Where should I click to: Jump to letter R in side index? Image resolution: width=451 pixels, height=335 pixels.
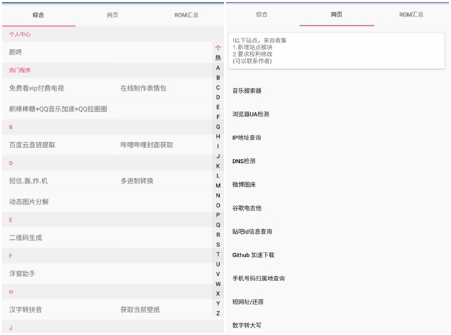click(218, 235)
